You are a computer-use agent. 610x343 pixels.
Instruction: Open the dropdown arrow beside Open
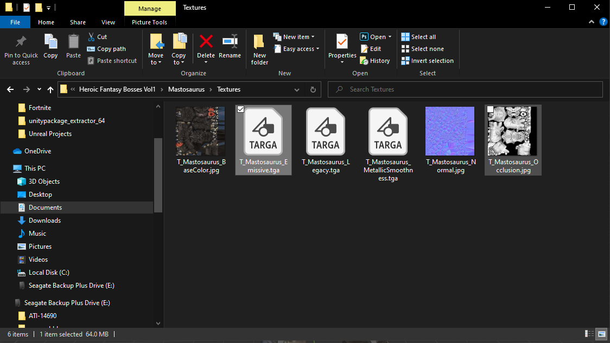point(390,36)
